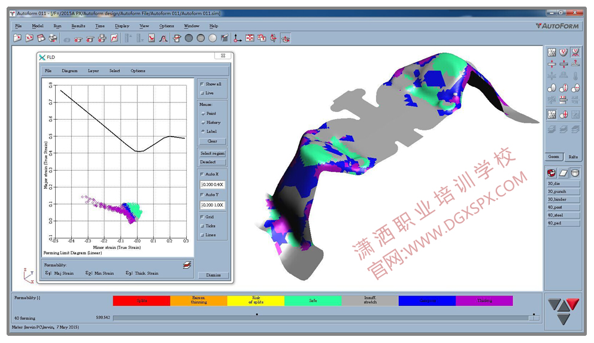The height and width of the screenshot is (343, 594).
Task: Click the bell-curve distribution icon
Action: (x=163, y=38)
